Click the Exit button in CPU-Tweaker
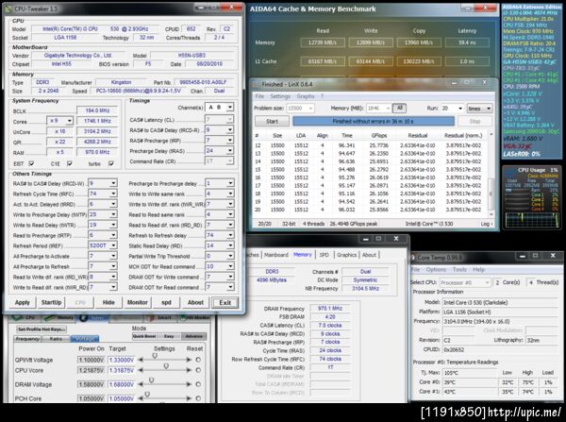Viewport: 566px width, 422px height. [x=225, y=303]
